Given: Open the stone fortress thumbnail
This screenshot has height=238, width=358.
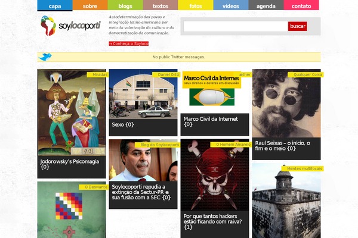Looking at the screenshot, I should [286, 201].
